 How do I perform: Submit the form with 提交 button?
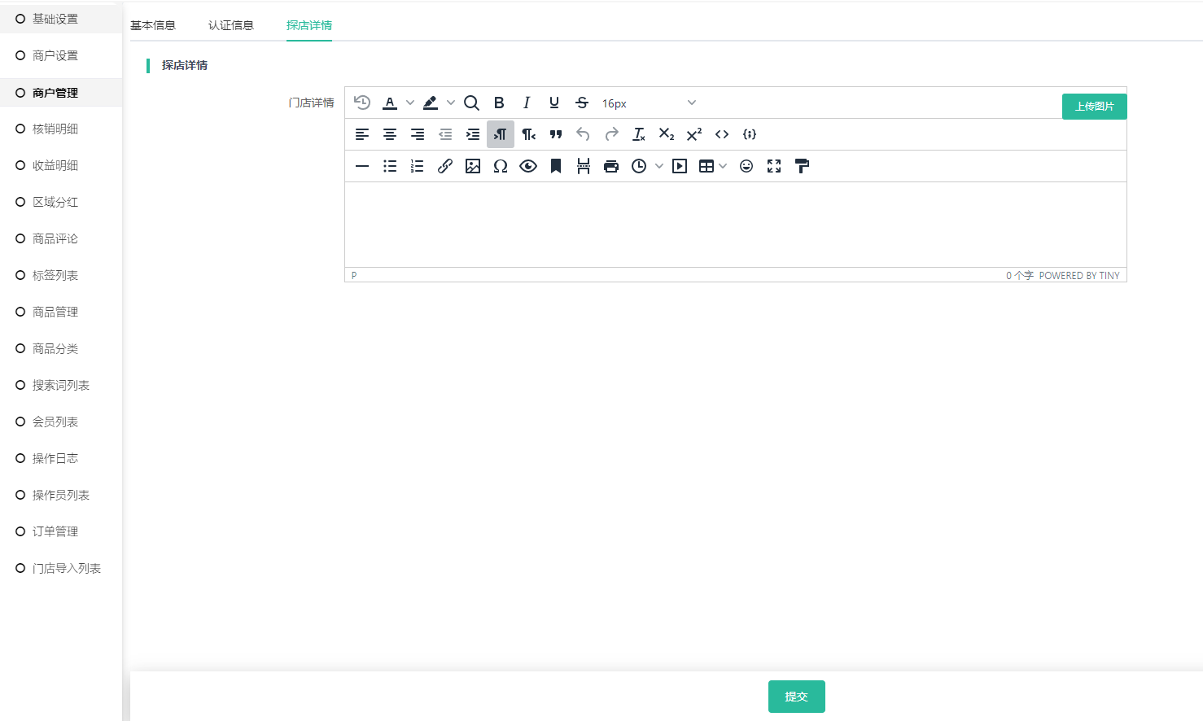pos(796,697)
